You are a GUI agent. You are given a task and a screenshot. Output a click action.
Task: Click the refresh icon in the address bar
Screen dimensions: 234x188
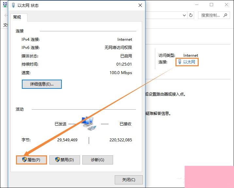coord(191,15)
